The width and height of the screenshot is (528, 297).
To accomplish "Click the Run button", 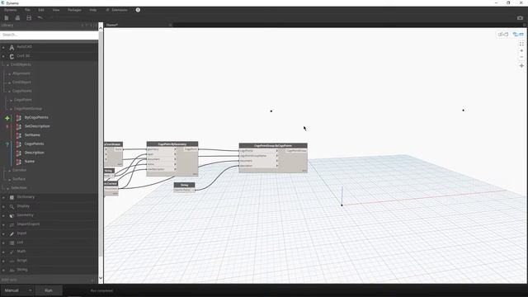I will click(x=49, y=290).
